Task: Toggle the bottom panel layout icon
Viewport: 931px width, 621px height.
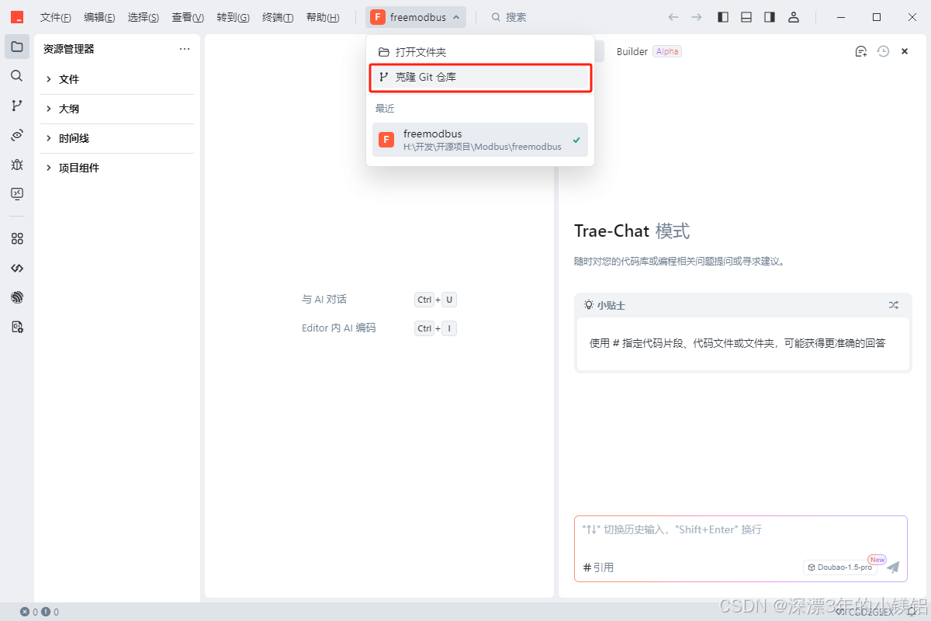Action: [746, 17]
